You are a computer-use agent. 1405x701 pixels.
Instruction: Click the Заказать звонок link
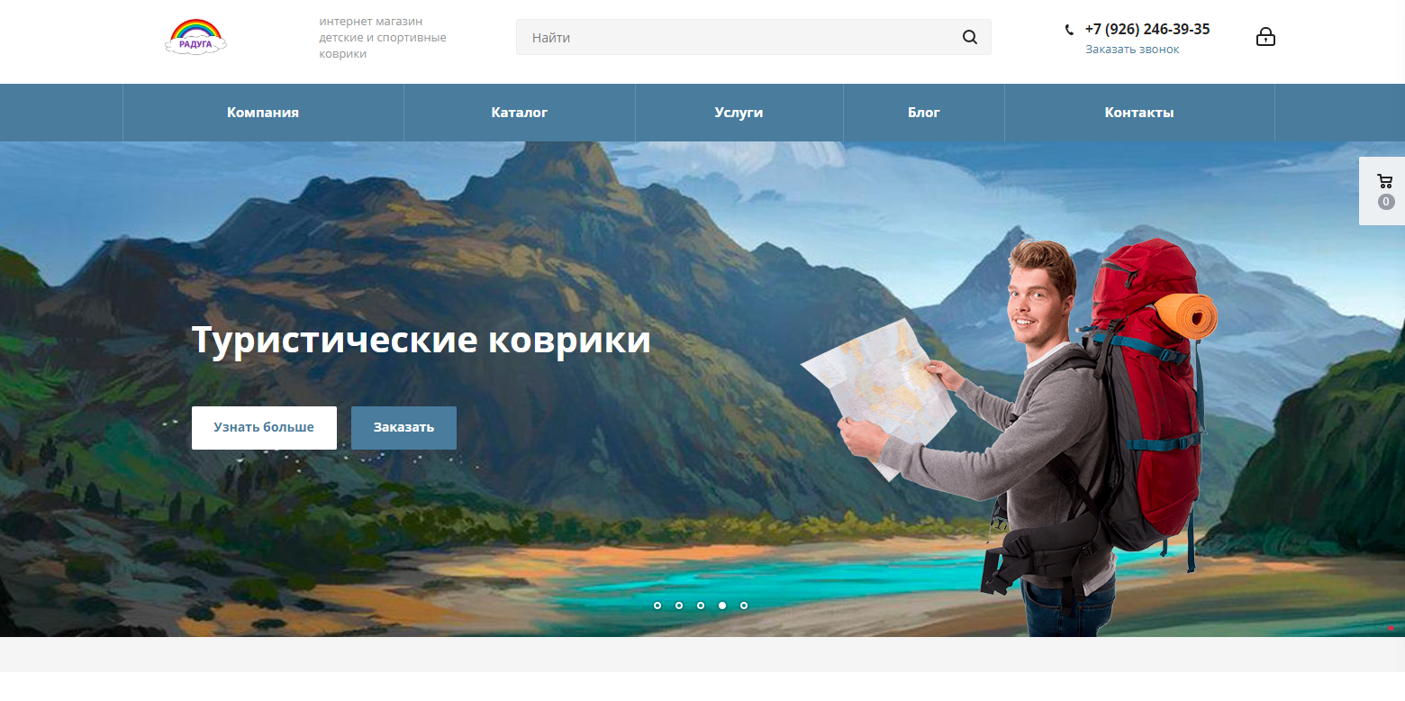point(1132,50)
